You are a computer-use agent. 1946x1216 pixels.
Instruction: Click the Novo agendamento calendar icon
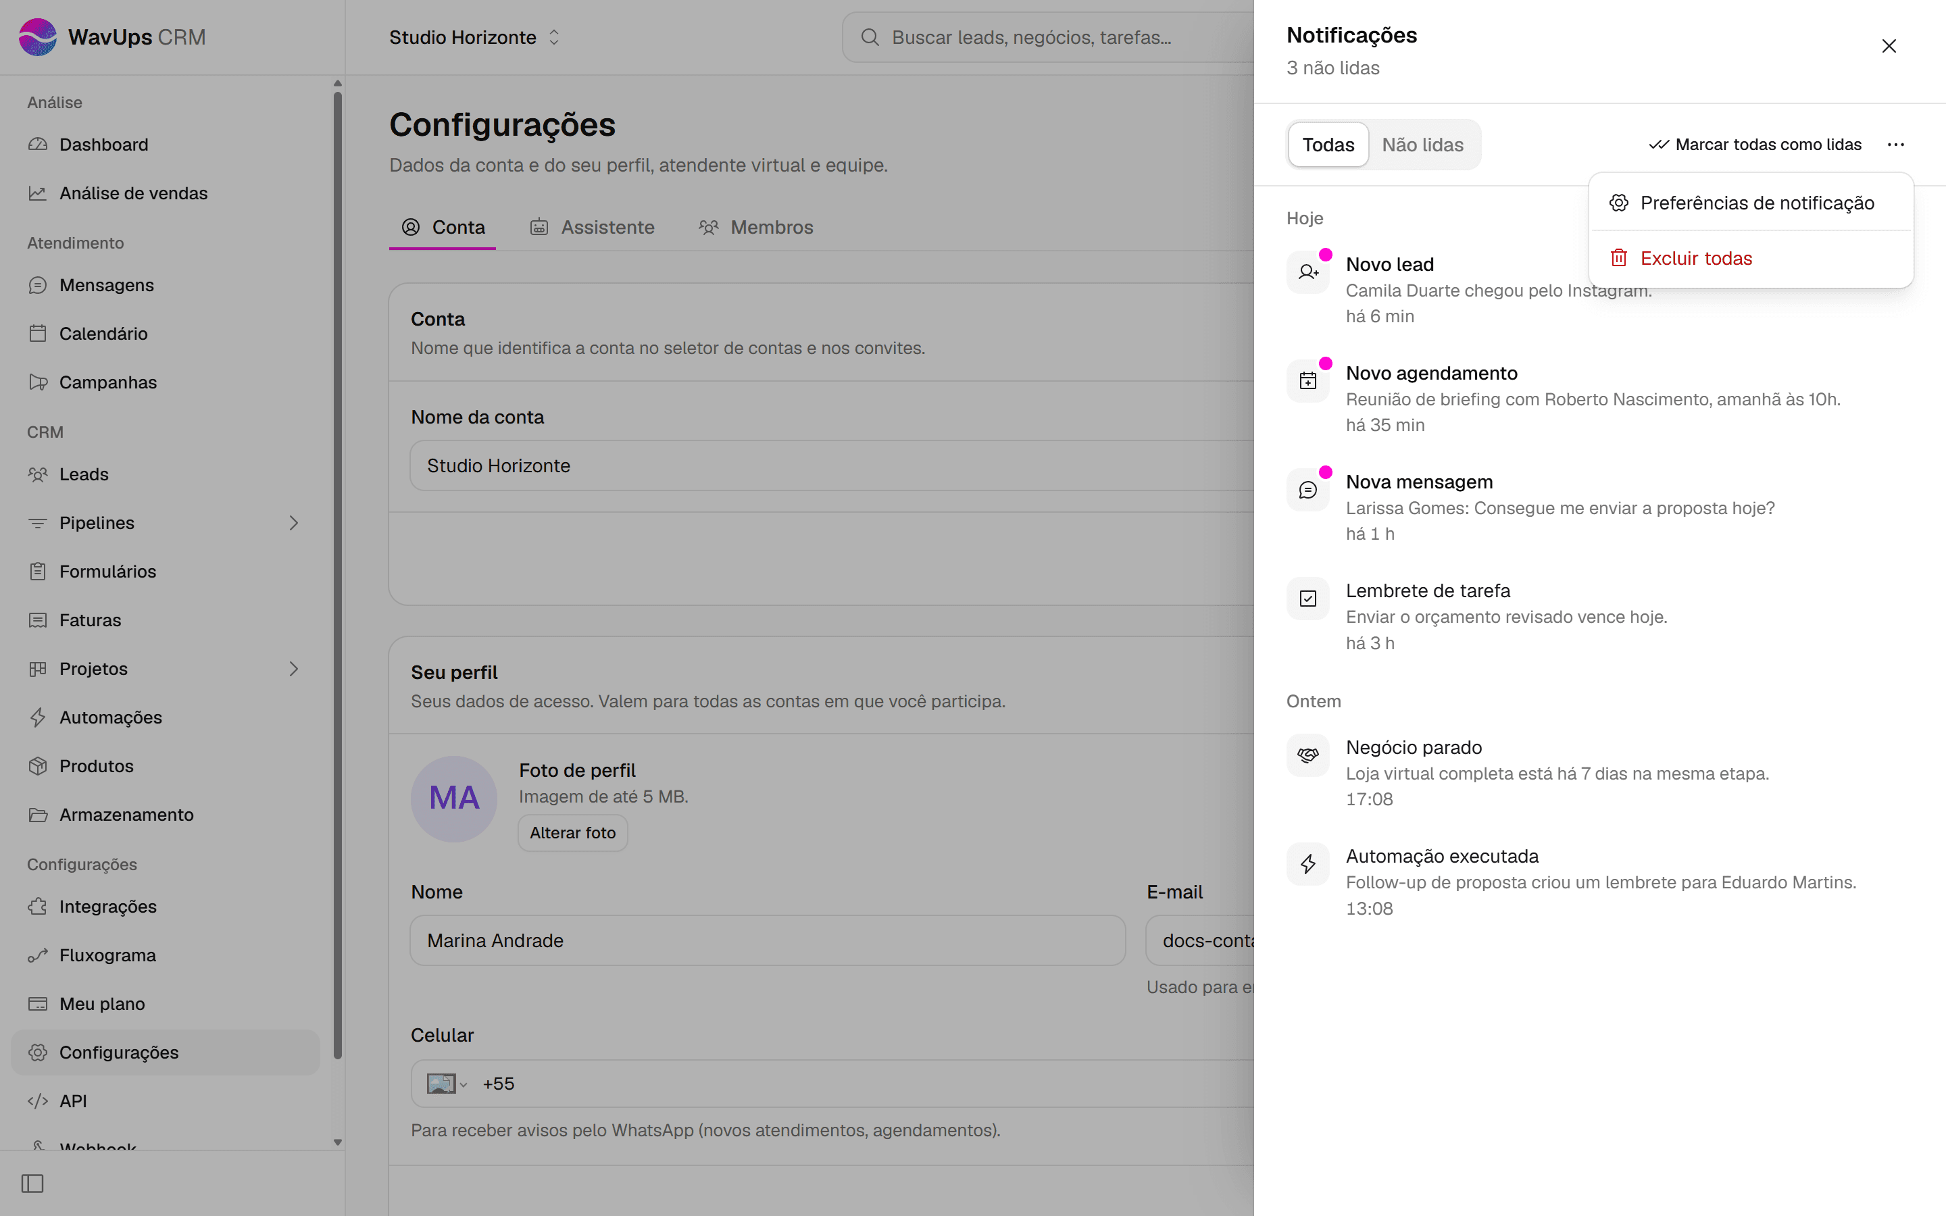1307,381
